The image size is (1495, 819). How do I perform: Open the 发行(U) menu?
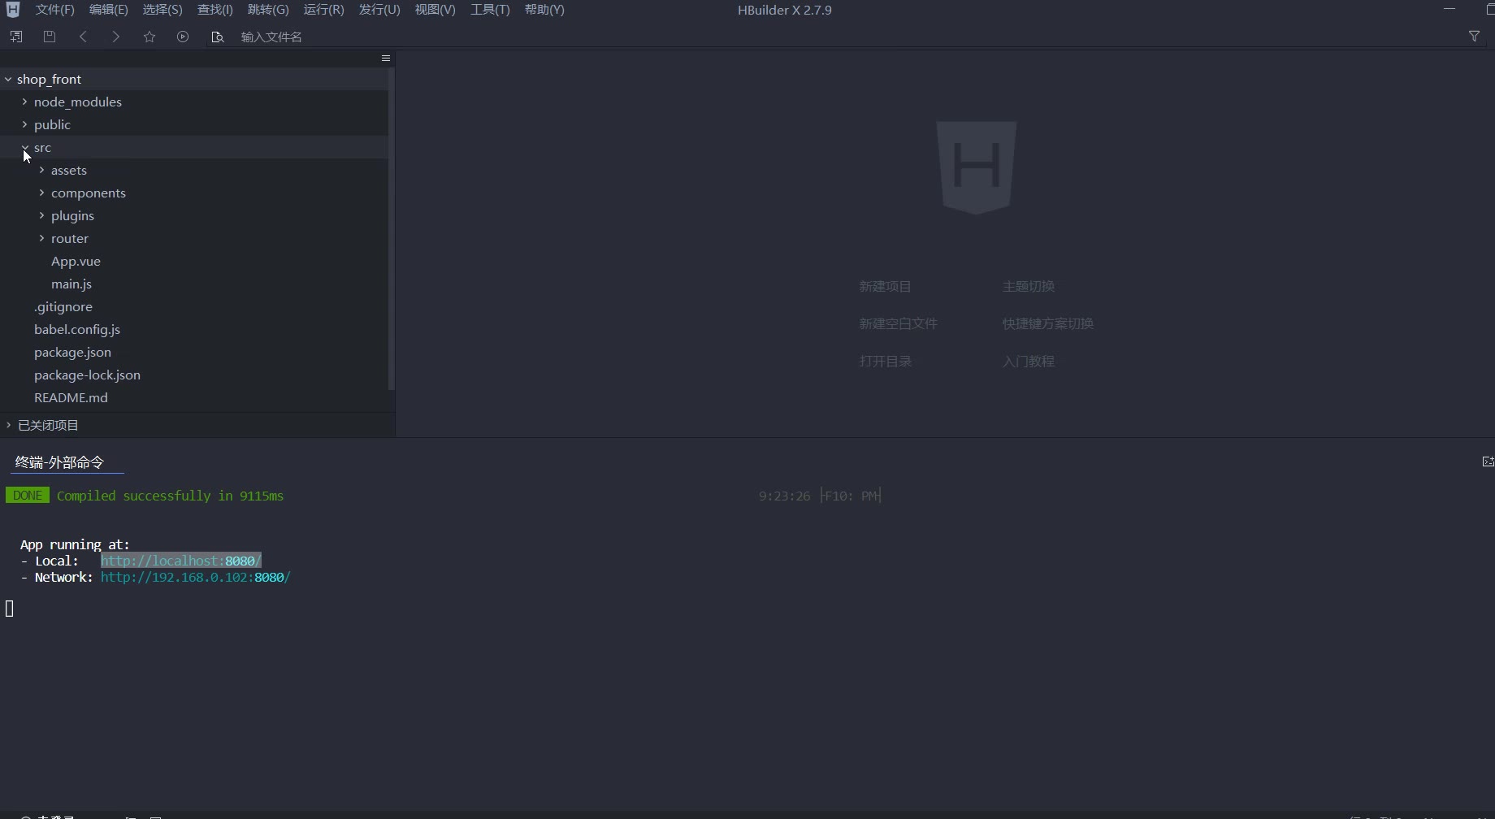click(379, 10)
